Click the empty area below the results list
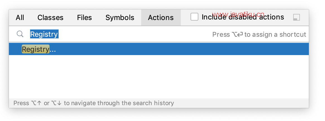 tap(159, 76)
